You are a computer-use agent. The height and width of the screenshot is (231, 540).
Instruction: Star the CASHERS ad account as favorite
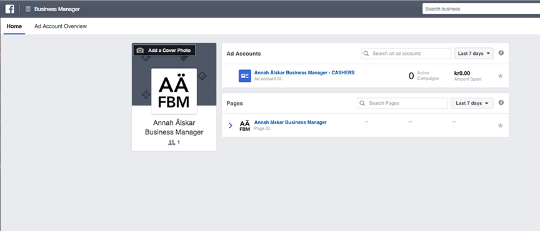coord(501,76)
